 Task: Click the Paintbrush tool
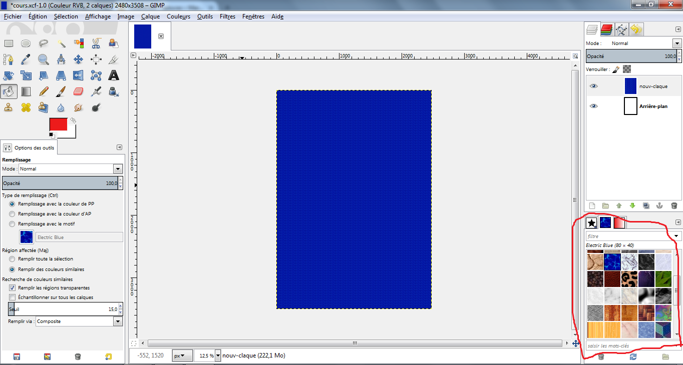point(61,91)
